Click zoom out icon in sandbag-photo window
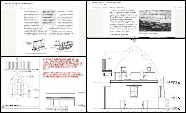 click(x=179, y=7)
